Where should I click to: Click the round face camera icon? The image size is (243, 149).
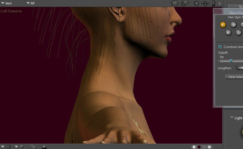[196, 3]
